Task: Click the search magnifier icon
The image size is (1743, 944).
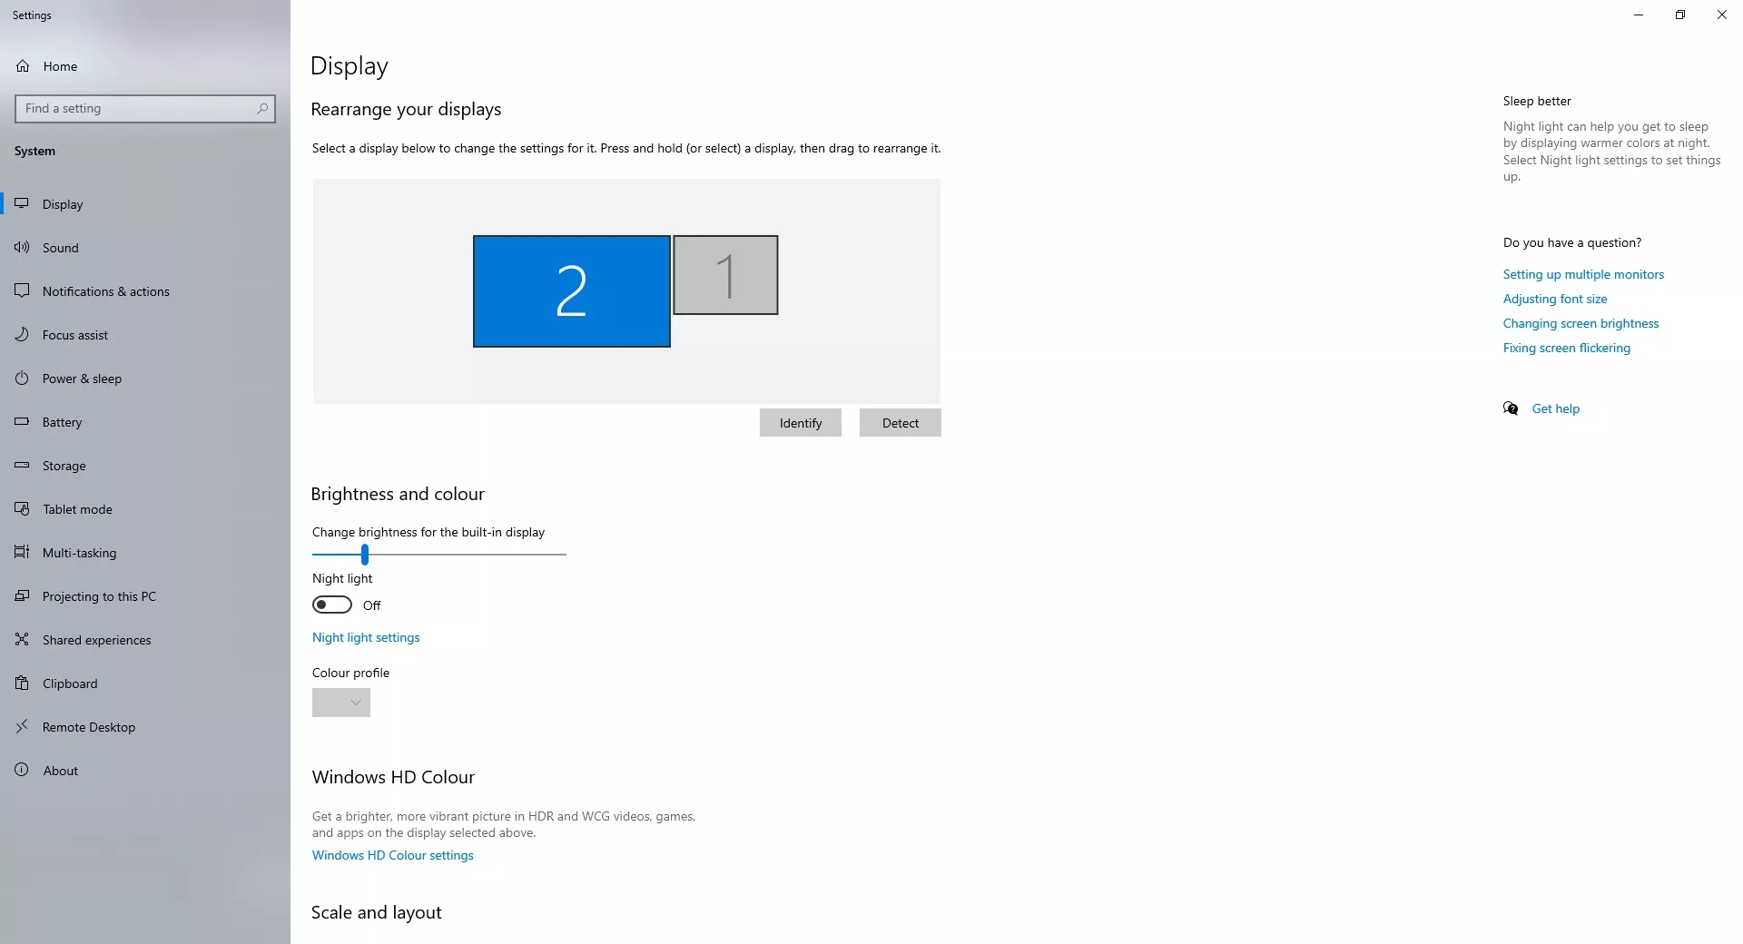Action: click(x=262, y=109)
